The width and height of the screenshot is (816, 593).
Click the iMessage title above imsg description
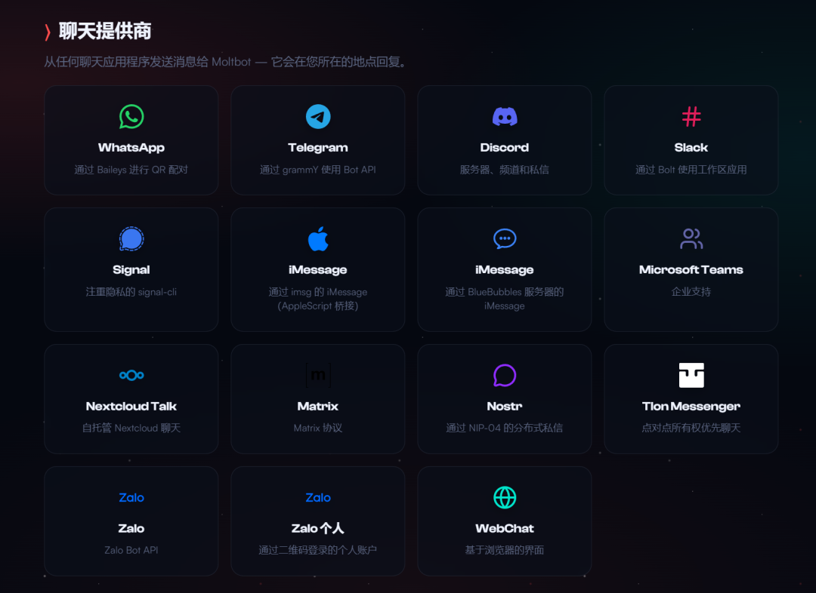click(x=318, y=270)
